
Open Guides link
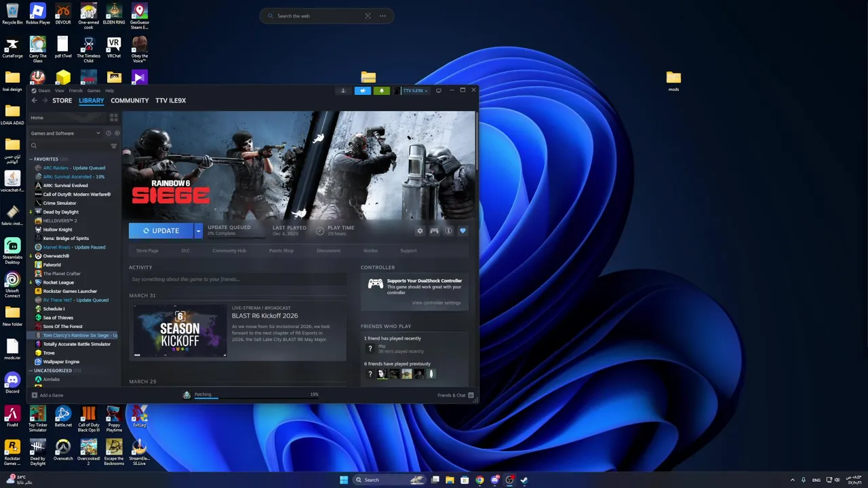pos(370,251)
